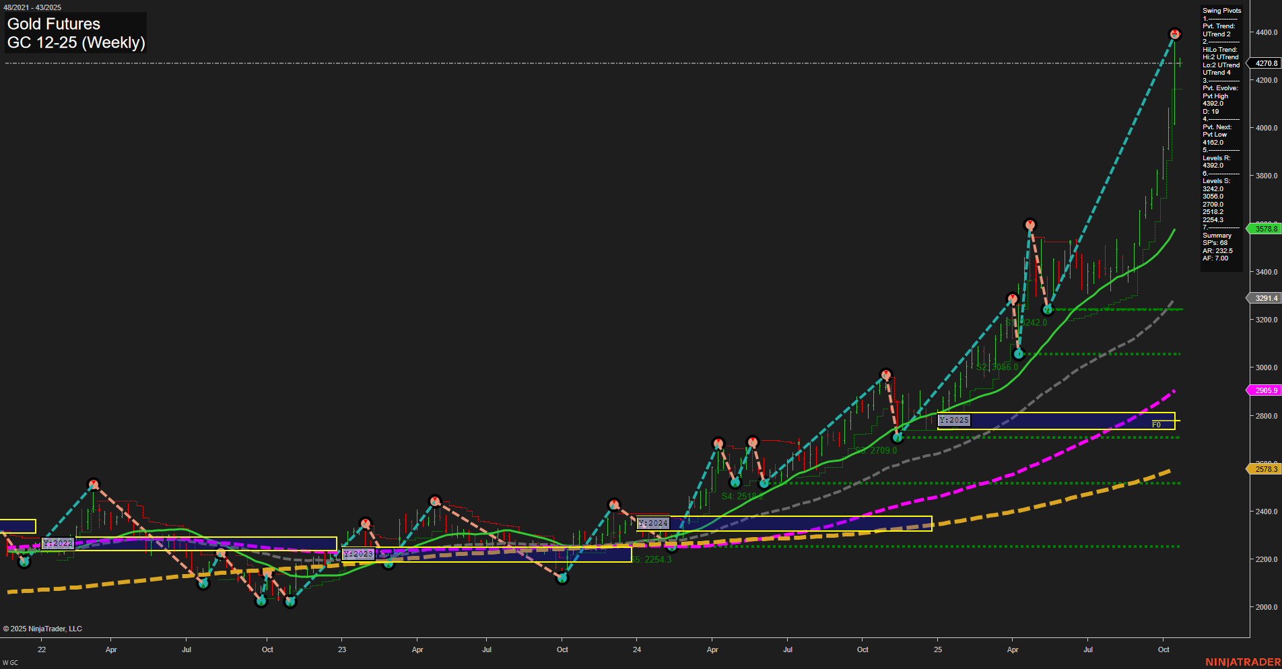Click the gray 3291.4 price tag
The width and height of the screenshot is (1282, 669).
coord(1265,298)
